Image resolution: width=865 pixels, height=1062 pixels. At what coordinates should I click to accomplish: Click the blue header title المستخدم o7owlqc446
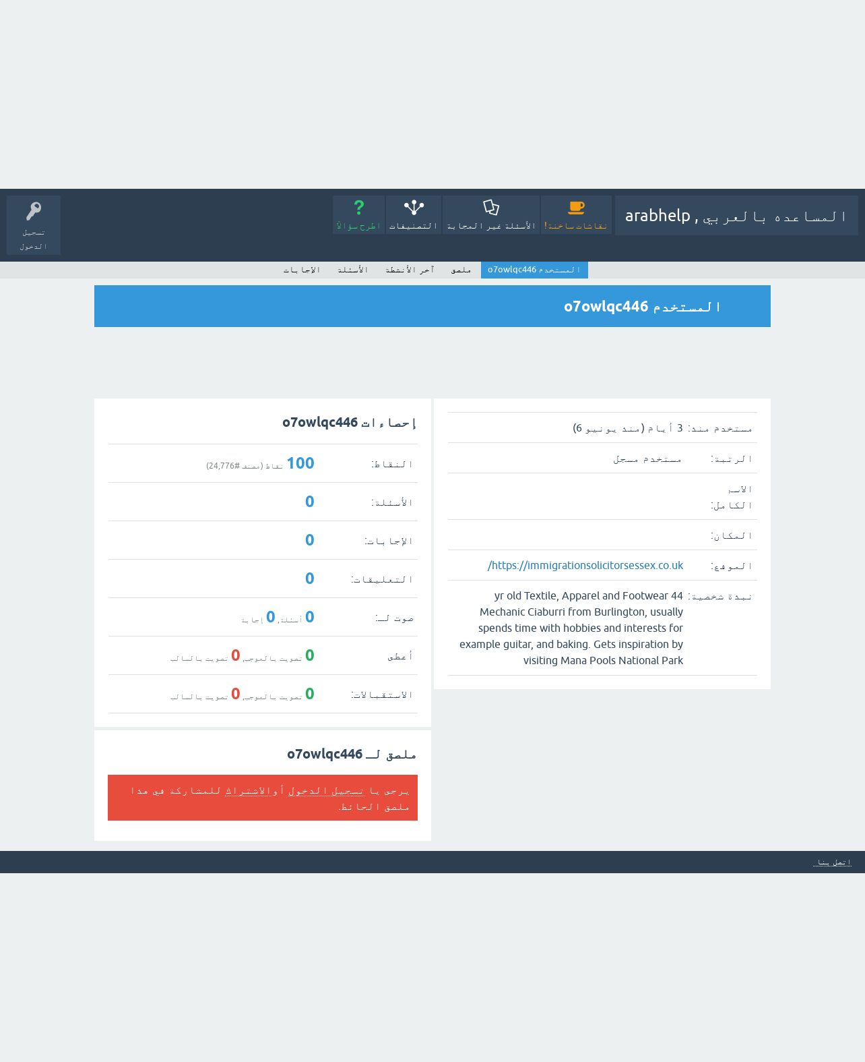pos(642,307)
